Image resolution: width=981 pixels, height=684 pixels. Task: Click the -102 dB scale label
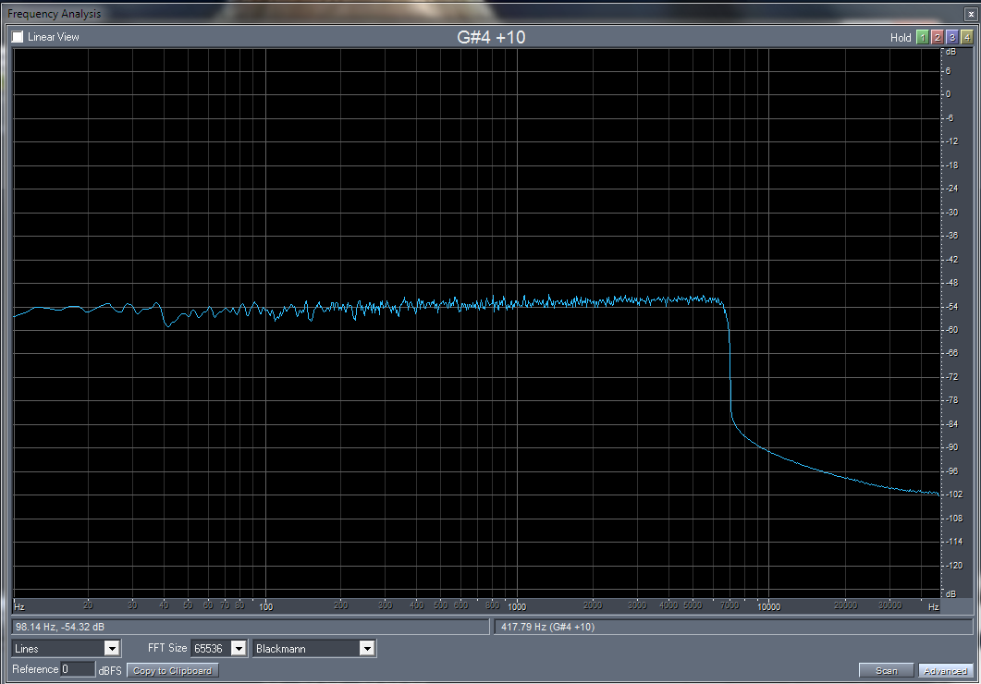pos(953,494)
